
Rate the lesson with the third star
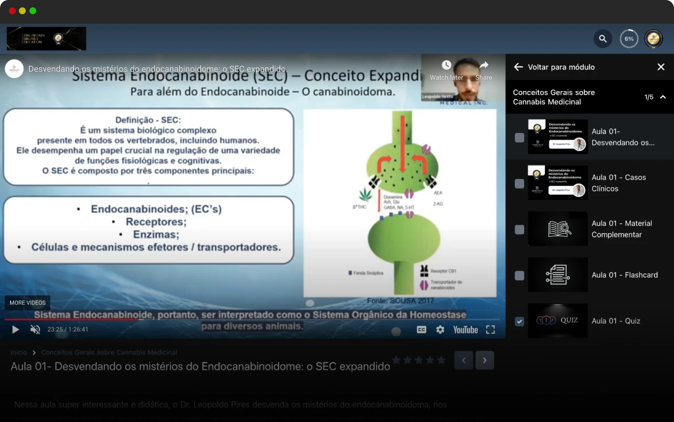(418, 360)
